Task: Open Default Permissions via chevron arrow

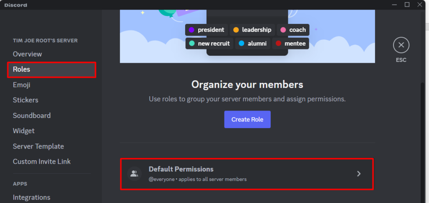Action: (x=359, y=174)
